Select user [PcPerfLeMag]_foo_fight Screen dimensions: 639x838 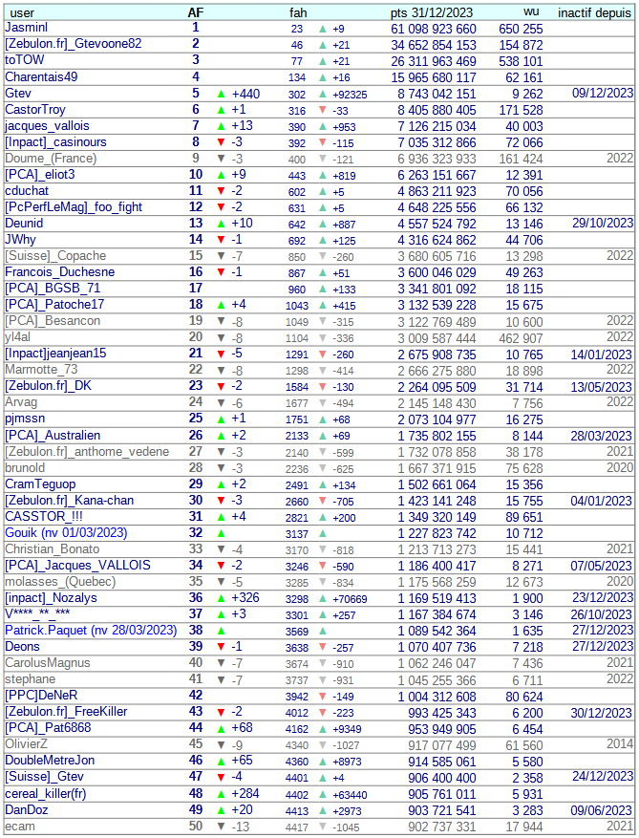[74, 207]
